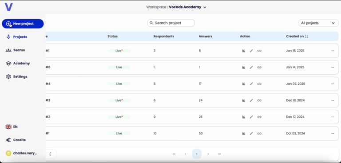The image size is (341, 163).
Task: Go to the previous page
Action: pos(185,154)
